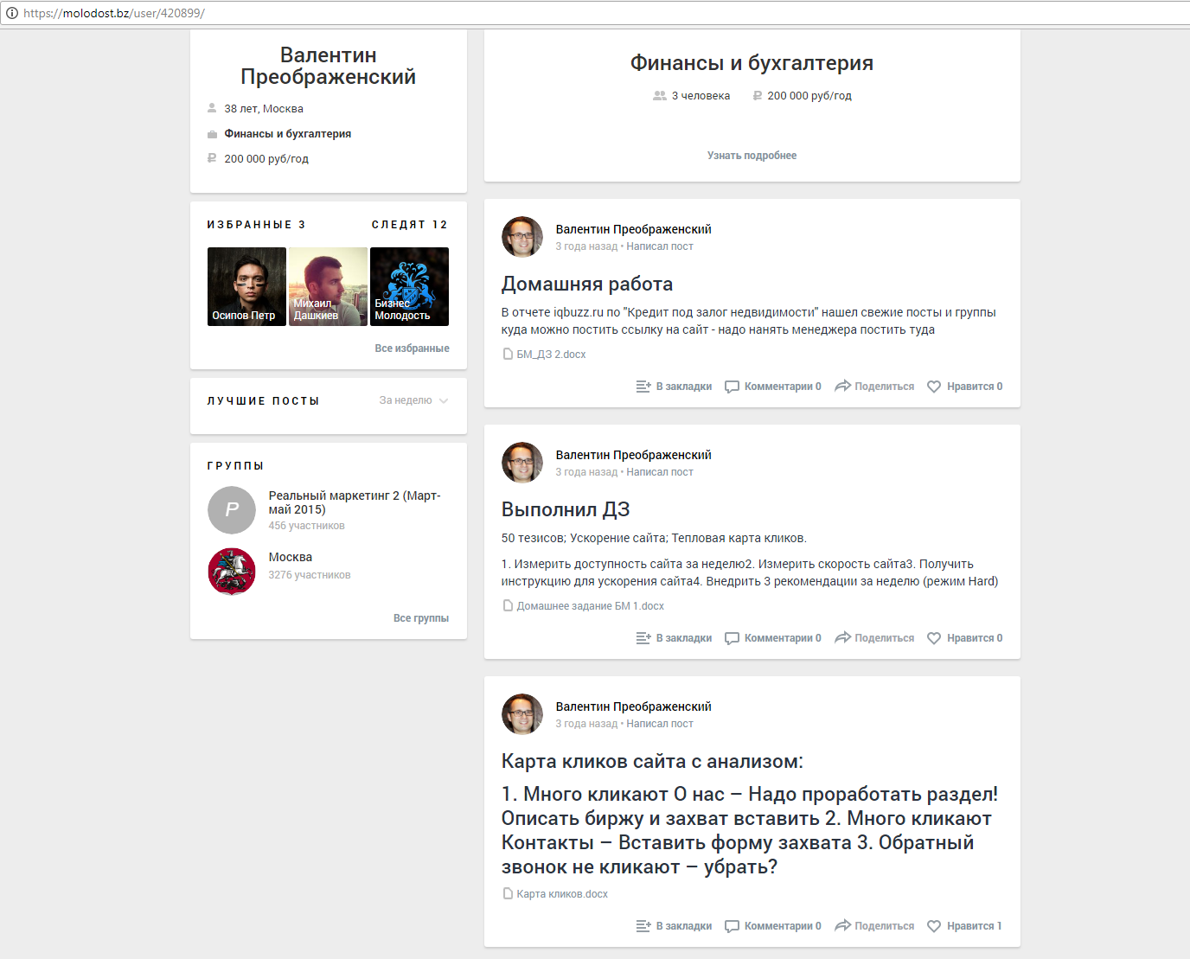Share the Домашняя работа post
Viewport: 1190px width, 959px height.
(873, 387)
